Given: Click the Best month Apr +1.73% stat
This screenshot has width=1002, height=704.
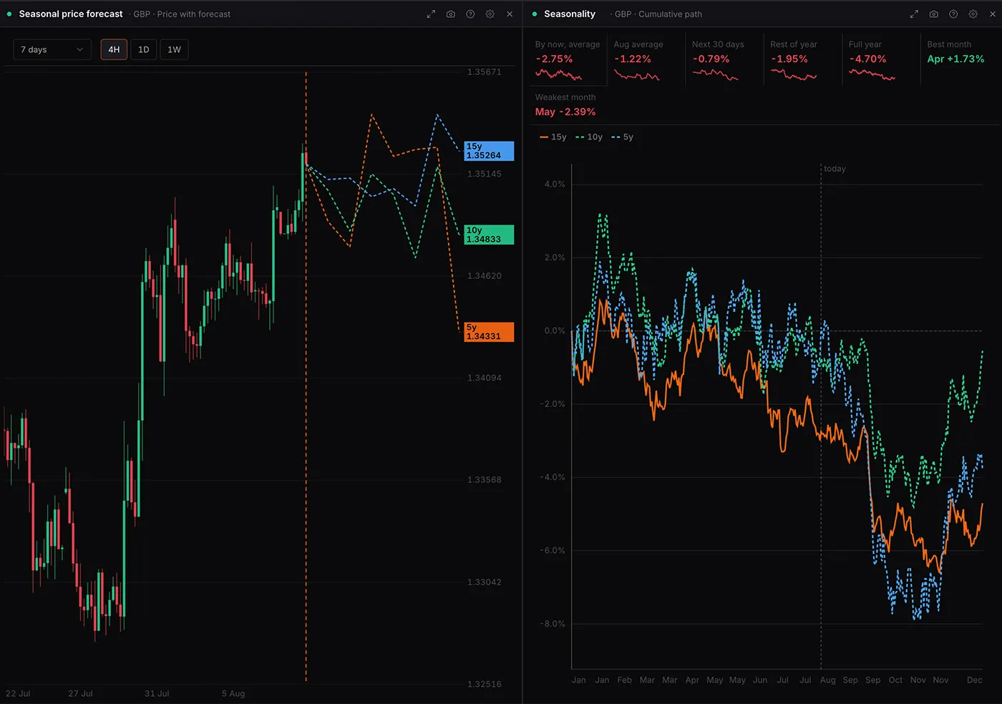Looking at the screenshot, I should (x=955, y=52).
